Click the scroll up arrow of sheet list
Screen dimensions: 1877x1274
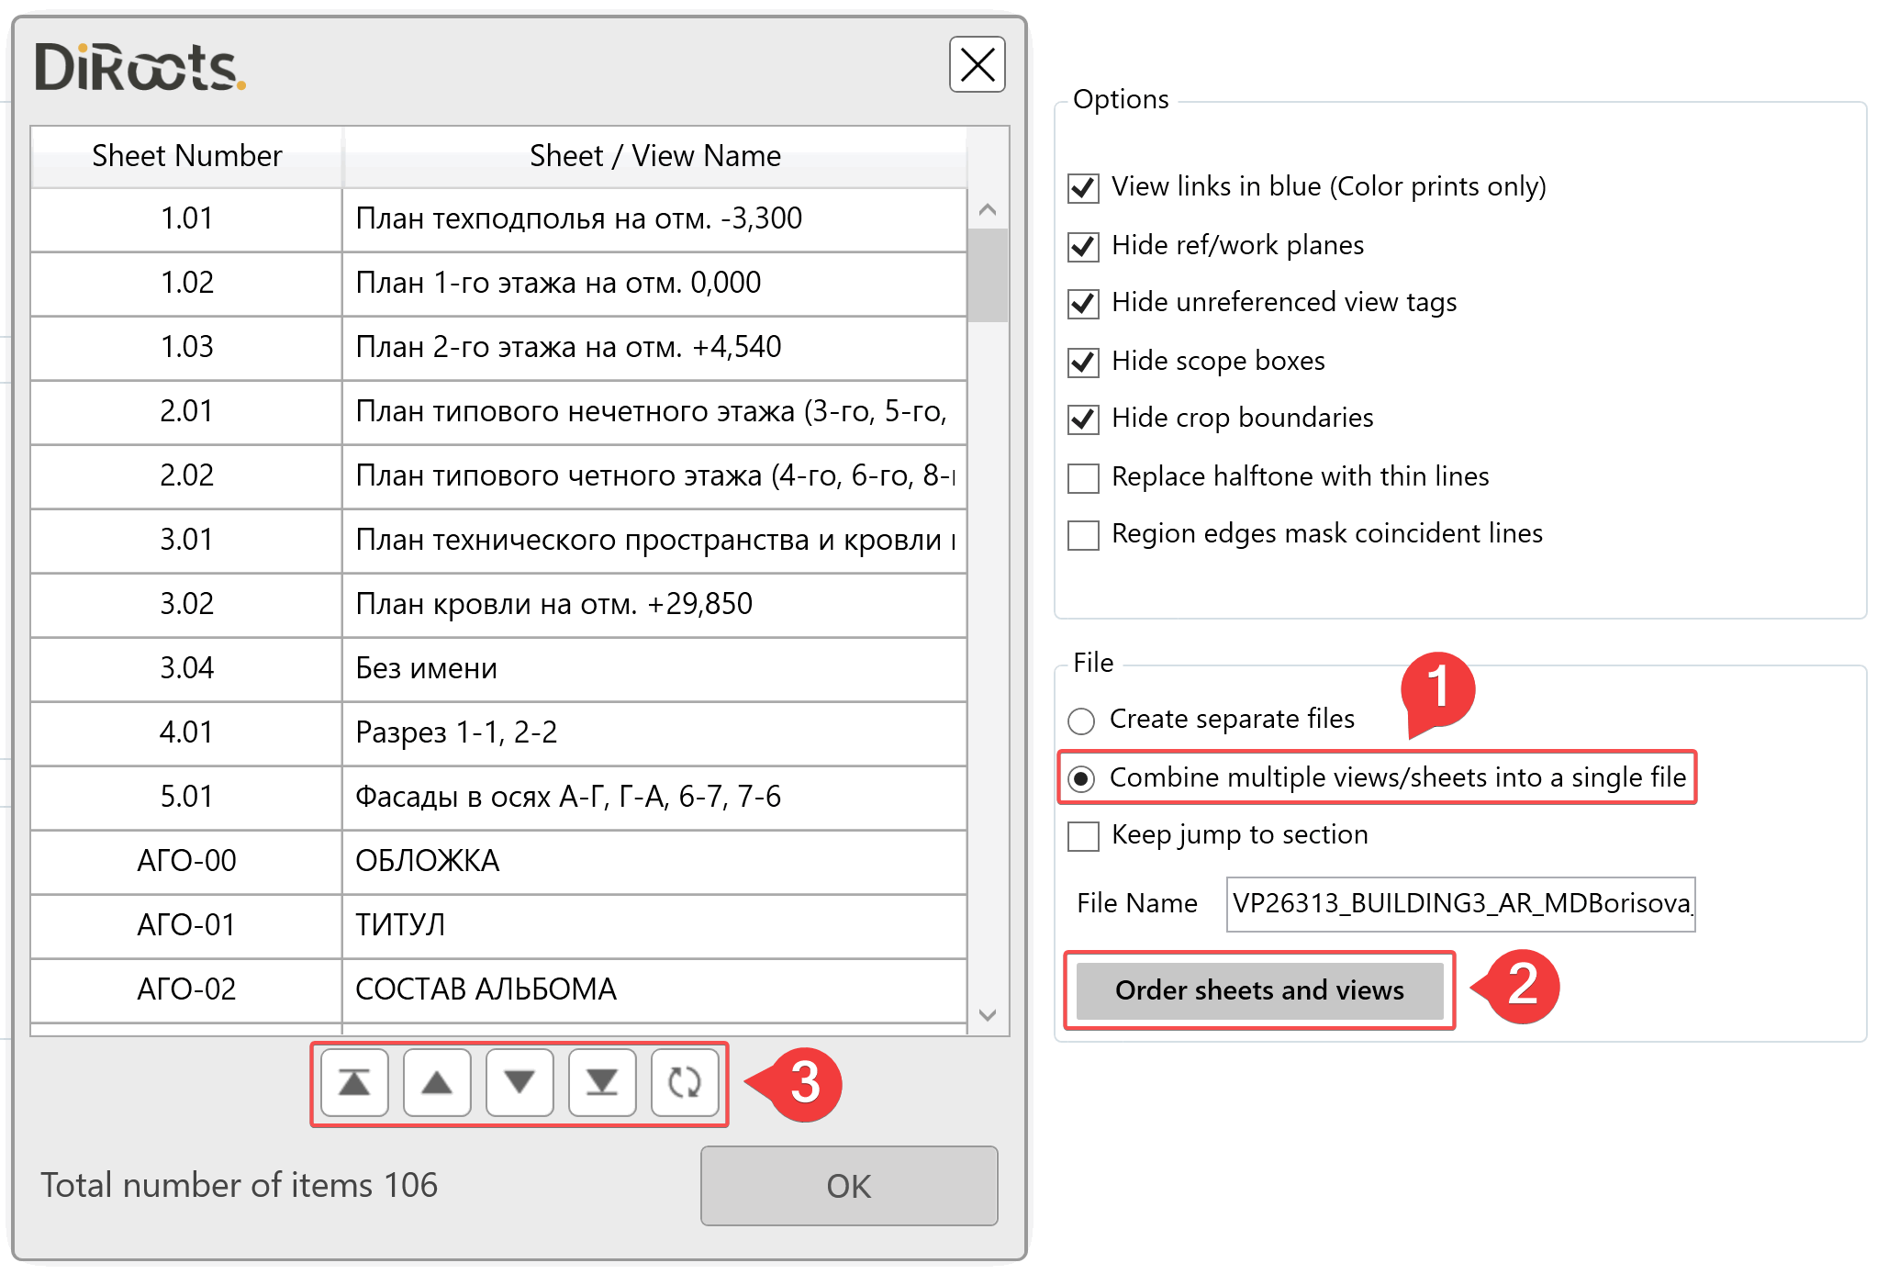[x=988, y=210]
